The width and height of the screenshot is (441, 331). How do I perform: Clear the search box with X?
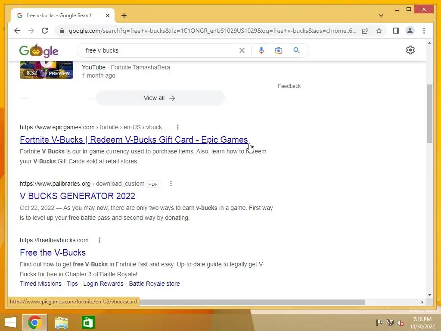(x=242, y=50)
